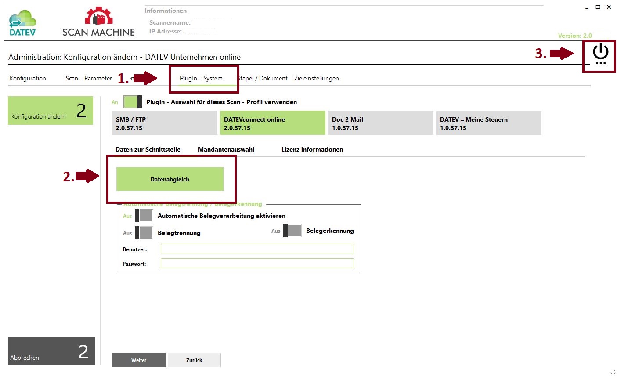The width and height of the screenshot is (617, 376).
Task: Click the Konfiguration ändern side tile
Action: [x=51, y=110]
